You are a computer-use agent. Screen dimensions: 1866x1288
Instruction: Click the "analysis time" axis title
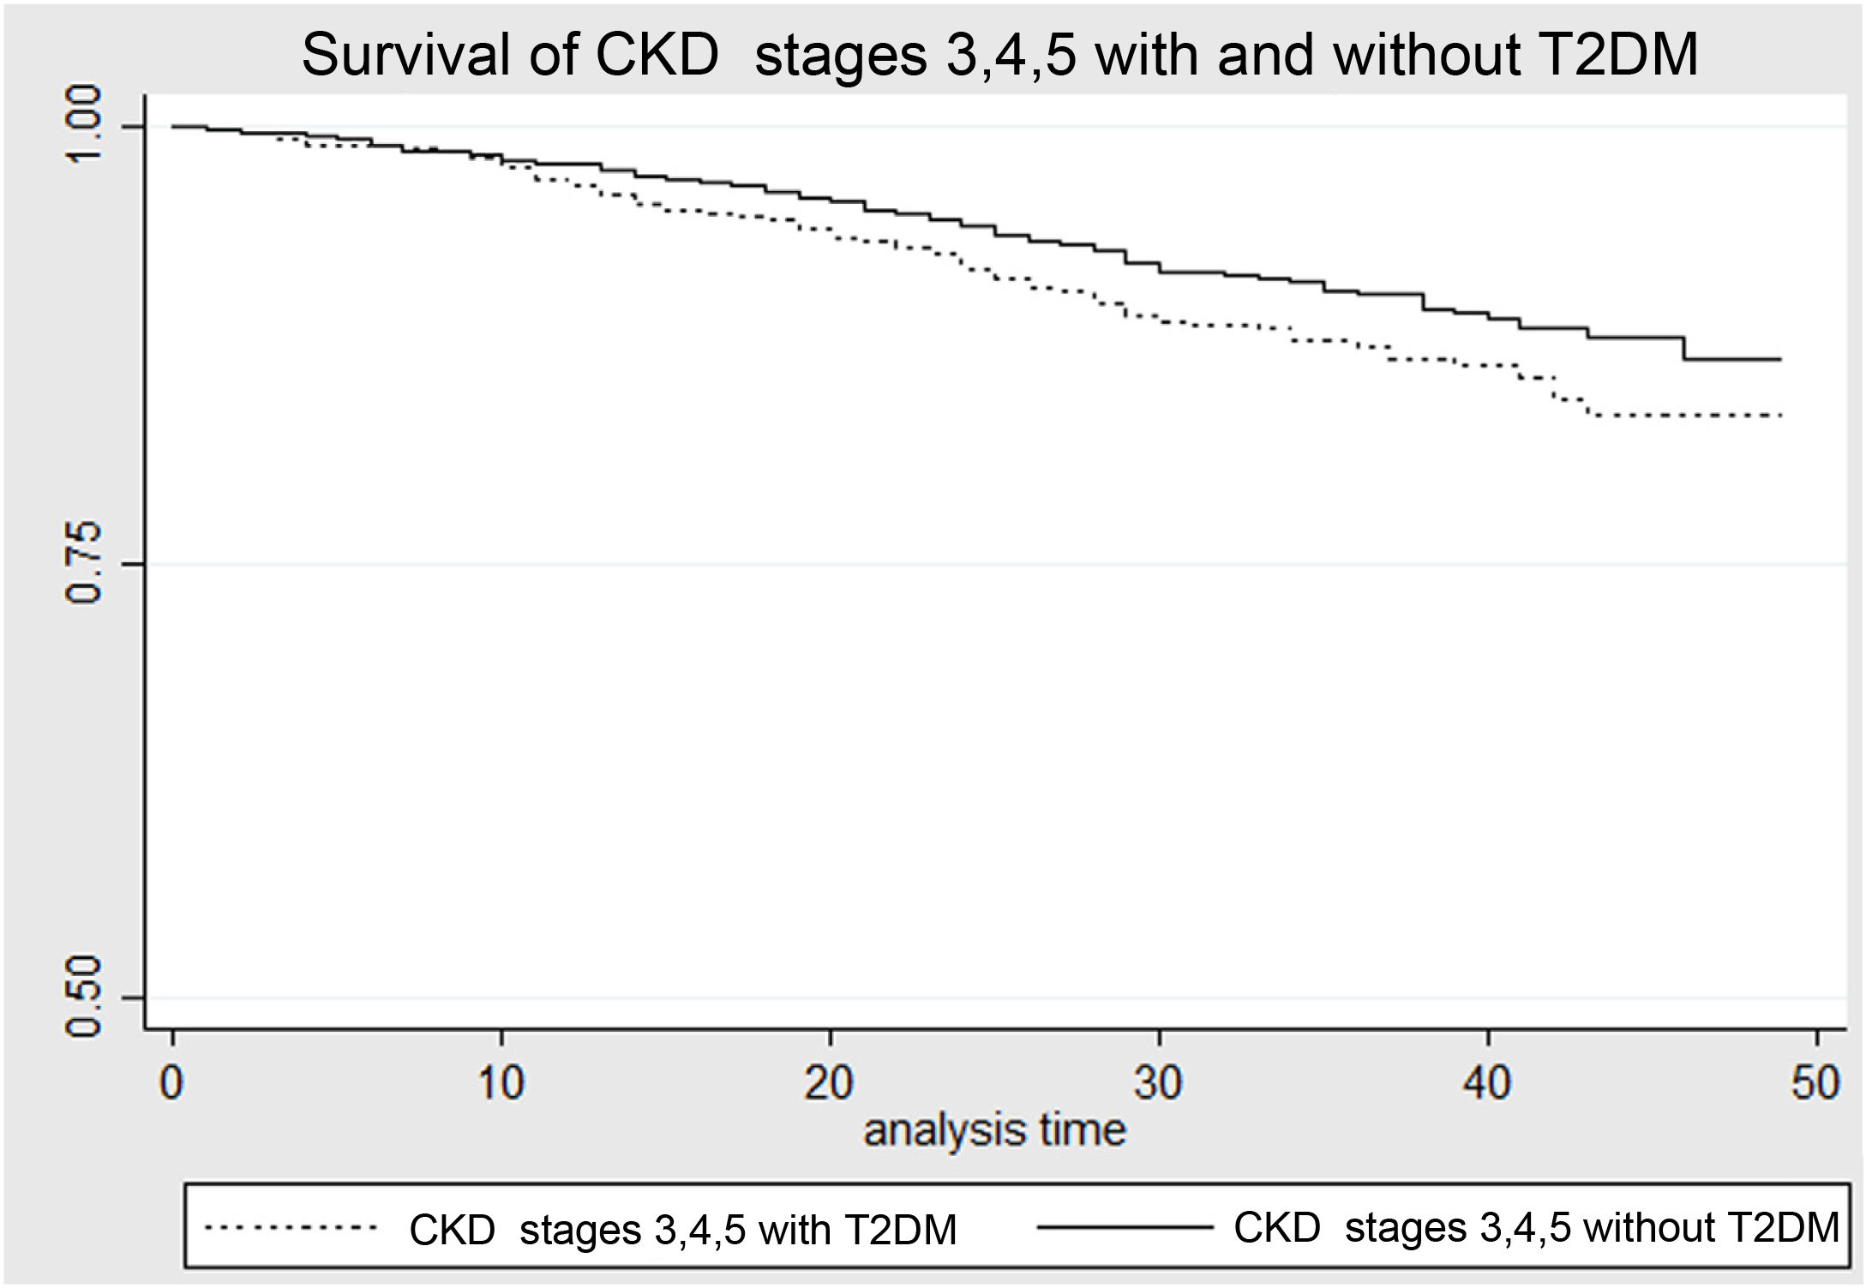(994, 1129)
